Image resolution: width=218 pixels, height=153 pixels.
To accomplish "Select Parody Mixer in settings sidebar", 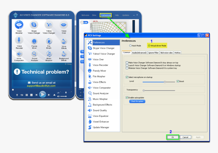I will (103, 71).
